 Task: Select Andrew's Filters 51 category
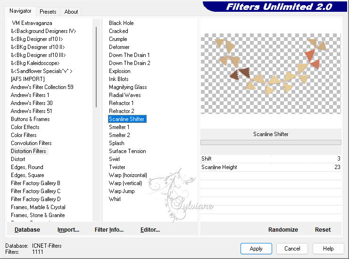32,111
